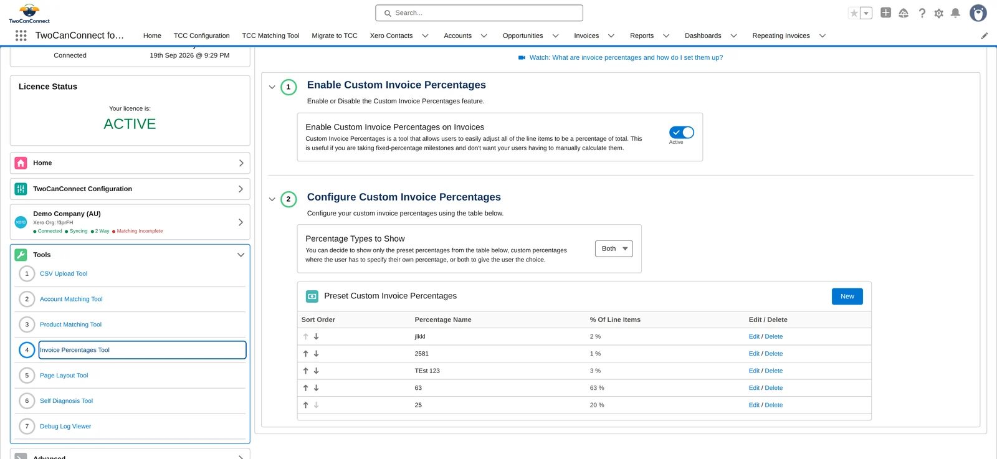Open the Debug Log Viewer
This screenshot has height=459, width=997.
(x=65, y=427)
